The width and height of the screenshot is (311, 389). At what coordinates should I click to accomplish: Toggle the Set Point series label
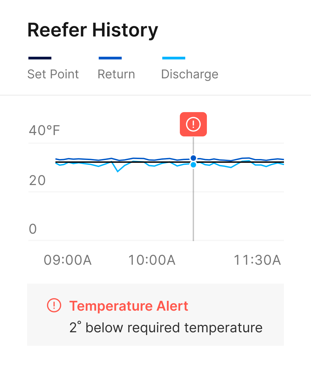[x=53, y=74]
